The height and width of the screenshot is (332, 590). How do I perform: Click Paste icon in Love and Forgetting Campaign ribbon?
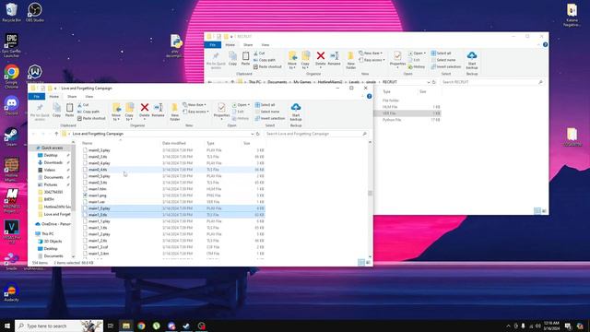coord(70,111)
